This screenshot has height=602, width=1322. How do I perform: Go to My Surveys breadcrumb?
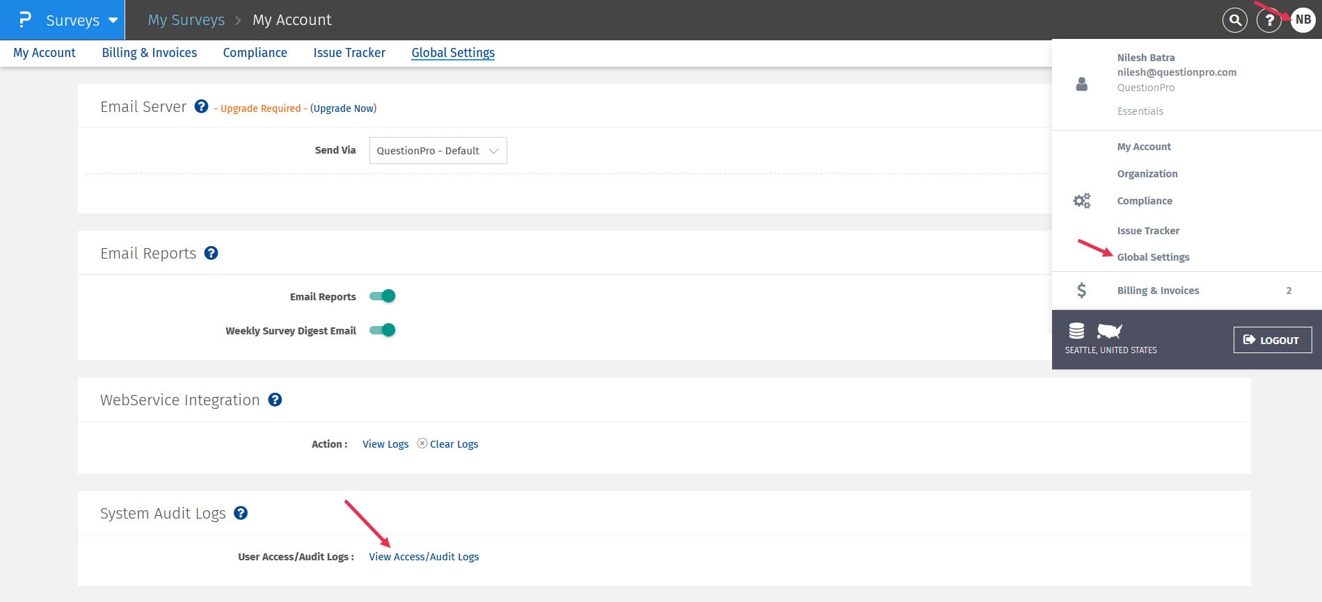click(186, 20)
